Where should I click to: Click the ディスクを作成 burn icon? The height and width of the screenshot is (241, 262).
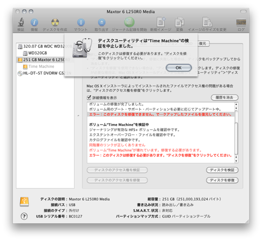[55, 22]
